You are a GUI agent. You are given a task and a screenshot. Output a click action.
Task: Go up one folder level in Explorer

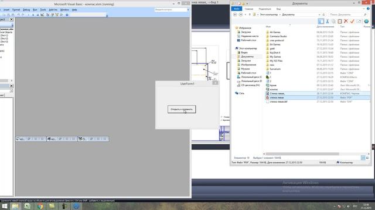(x=250, y=15)
